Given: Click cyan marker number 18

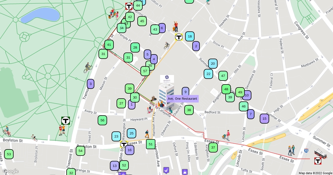Looking at the screenshot, I should pyautogui.click(x=190, y=36).
